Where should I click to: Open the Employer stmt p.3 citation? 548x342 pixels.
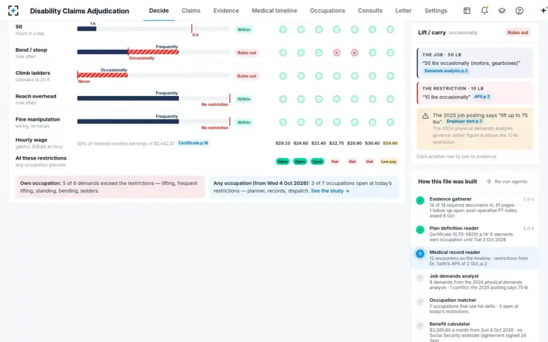(464, 121)
